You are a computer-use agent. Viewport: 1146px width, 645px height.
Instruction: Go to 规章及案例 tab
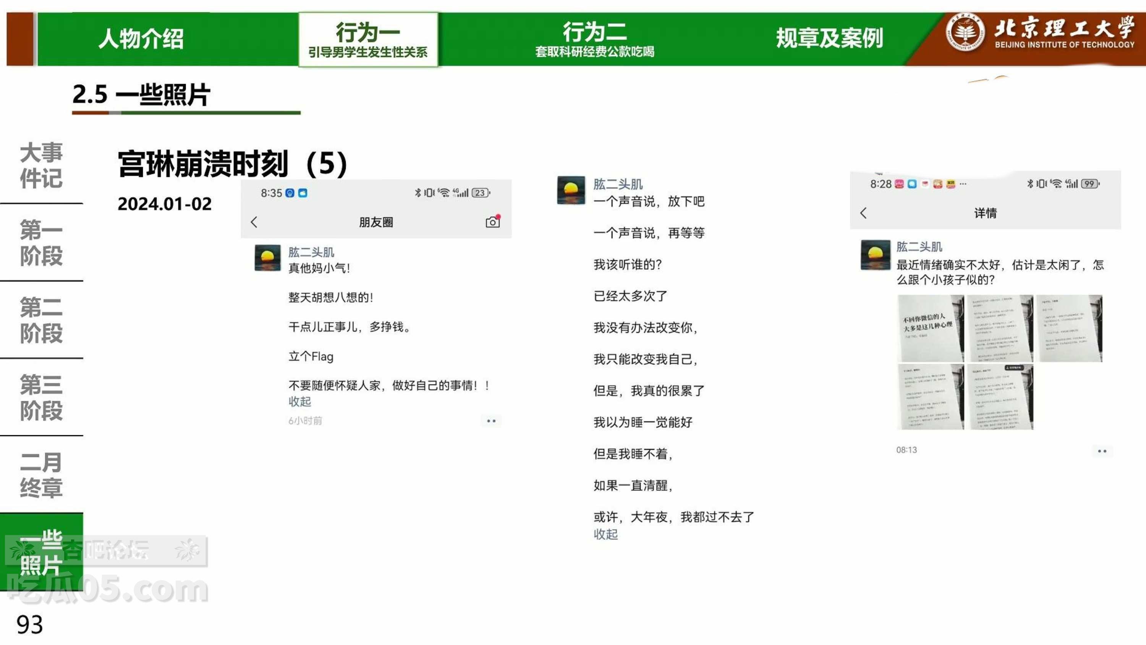tap(829, 38)
